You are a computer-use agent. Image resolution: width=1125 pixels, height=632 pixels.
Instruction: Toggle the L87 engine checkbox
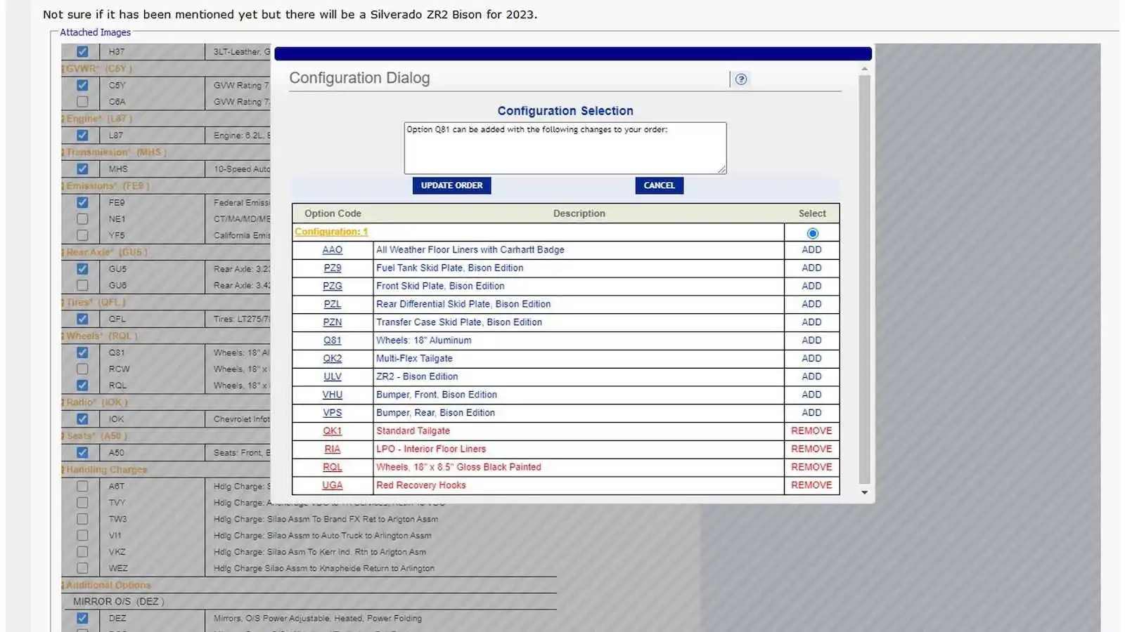[x=82, y=135]
